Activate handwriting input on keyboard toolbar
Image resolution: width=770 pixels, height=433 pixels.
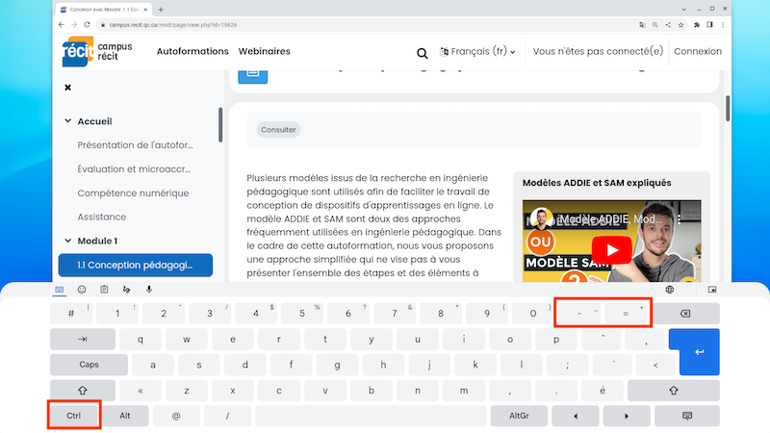pos(126,289)
